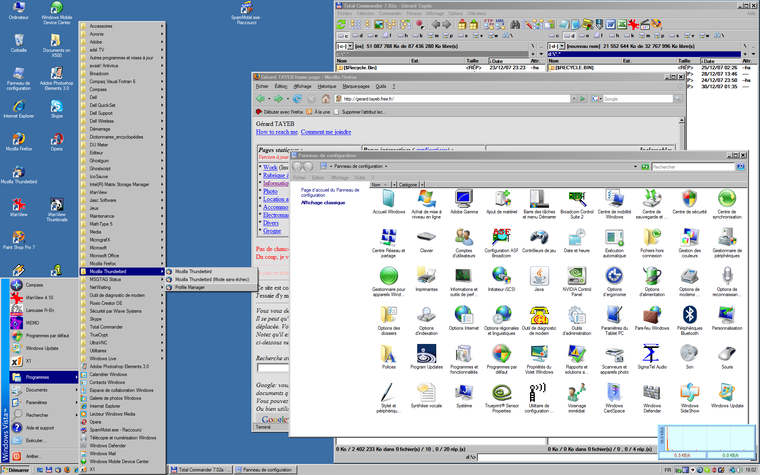760x475 pixels.
Task: Open Firefox URL history dropdown
Action: [574, 99]
